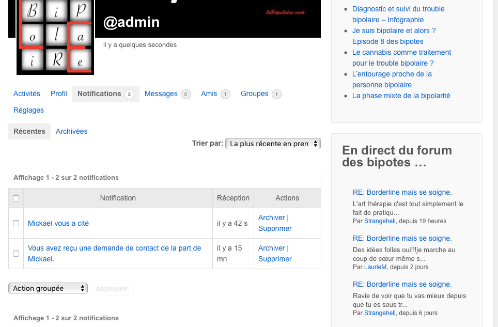Viewport: 498px width, 327px height.
Task: Archive the 'Mickael vous a cité' notification
Action: pyautogui.click(x=272, y=217)
